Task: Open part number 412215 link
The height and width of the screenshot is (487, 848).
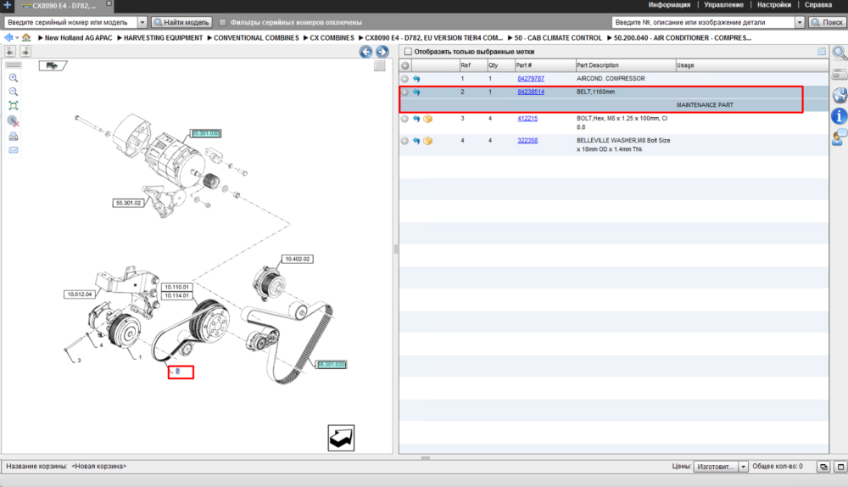Action: (x=527, y=119)
